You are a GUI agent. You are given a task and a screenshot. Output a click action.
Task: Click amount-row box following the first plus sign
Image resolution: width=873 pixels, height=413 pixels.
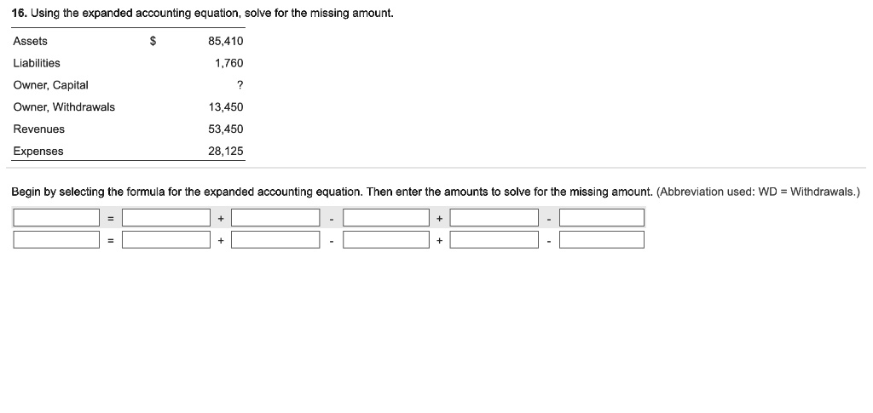coord(275,239)
